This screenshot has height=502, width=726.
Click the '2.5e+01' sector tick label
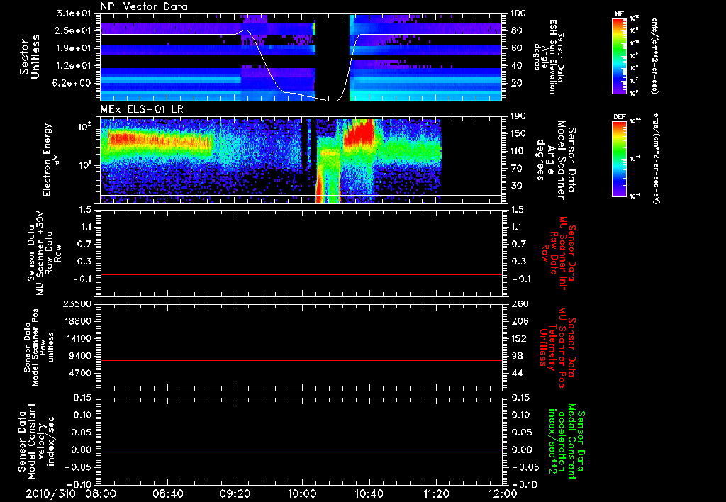click(x=73, y=30)
